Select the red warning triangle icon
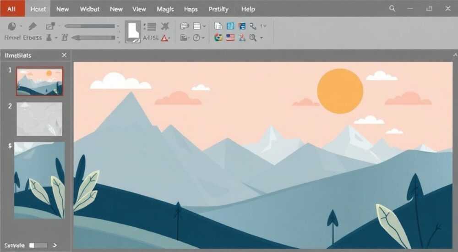Image resolution: width=458 pixels, height=252 pixels. pyautogui.click(x=164, y=38)
